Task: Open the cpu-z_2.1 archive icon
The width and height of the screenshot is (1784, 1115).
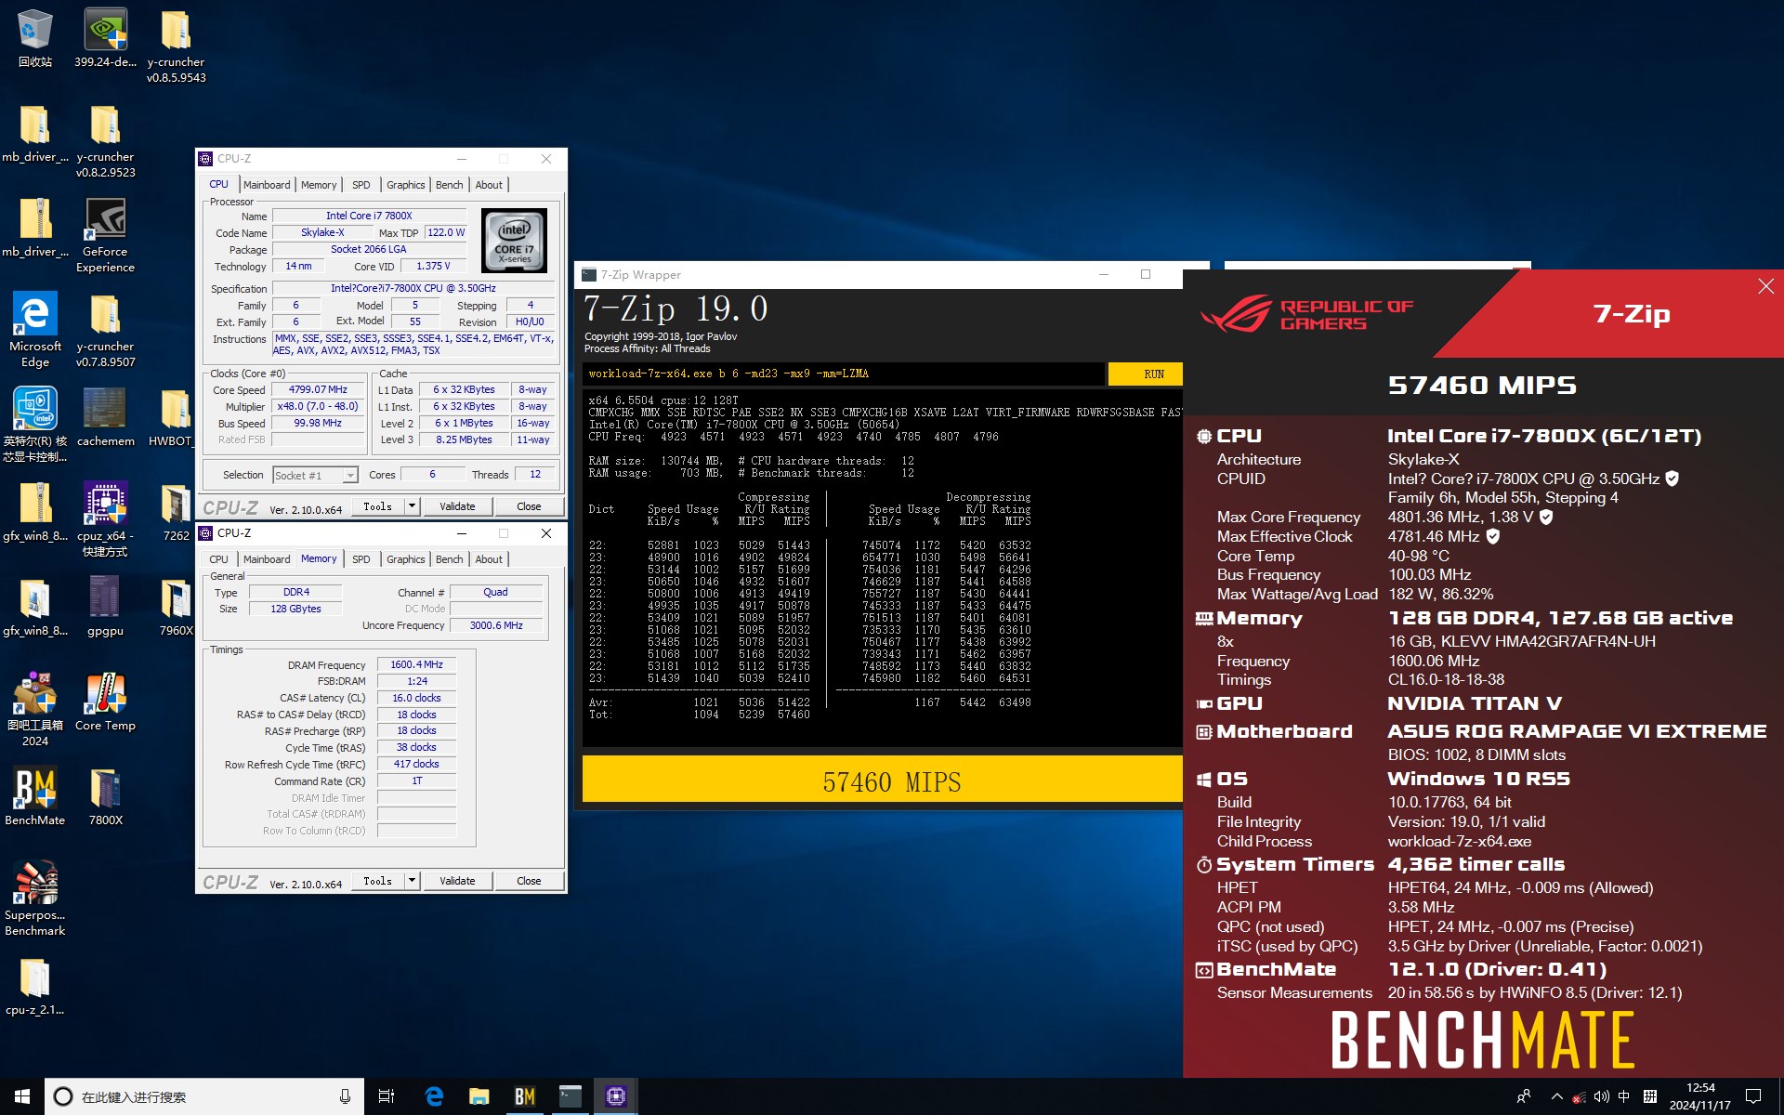Action: pos(34,986)
